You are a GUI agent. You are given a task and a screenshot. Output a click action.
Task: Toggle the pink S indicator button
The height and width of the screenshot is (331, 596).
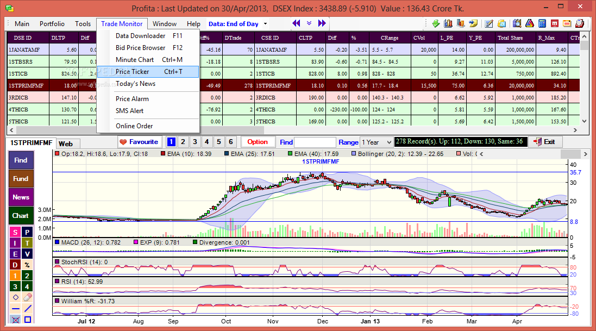(15, 232)
